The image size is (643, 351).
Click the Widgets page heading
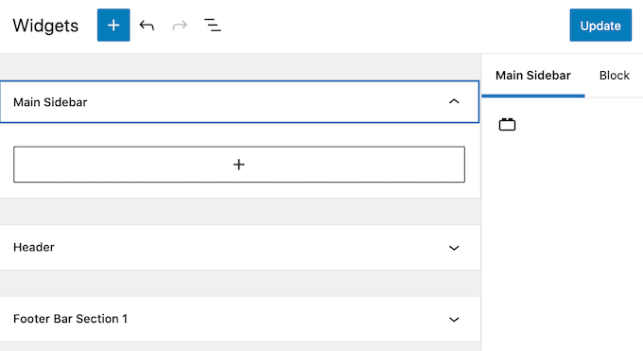coord(45,26)
